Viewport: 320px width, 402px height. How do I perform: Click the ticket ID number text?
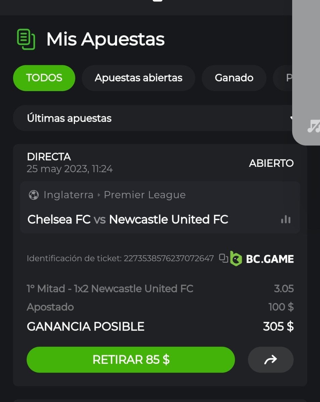coord(168,259)
